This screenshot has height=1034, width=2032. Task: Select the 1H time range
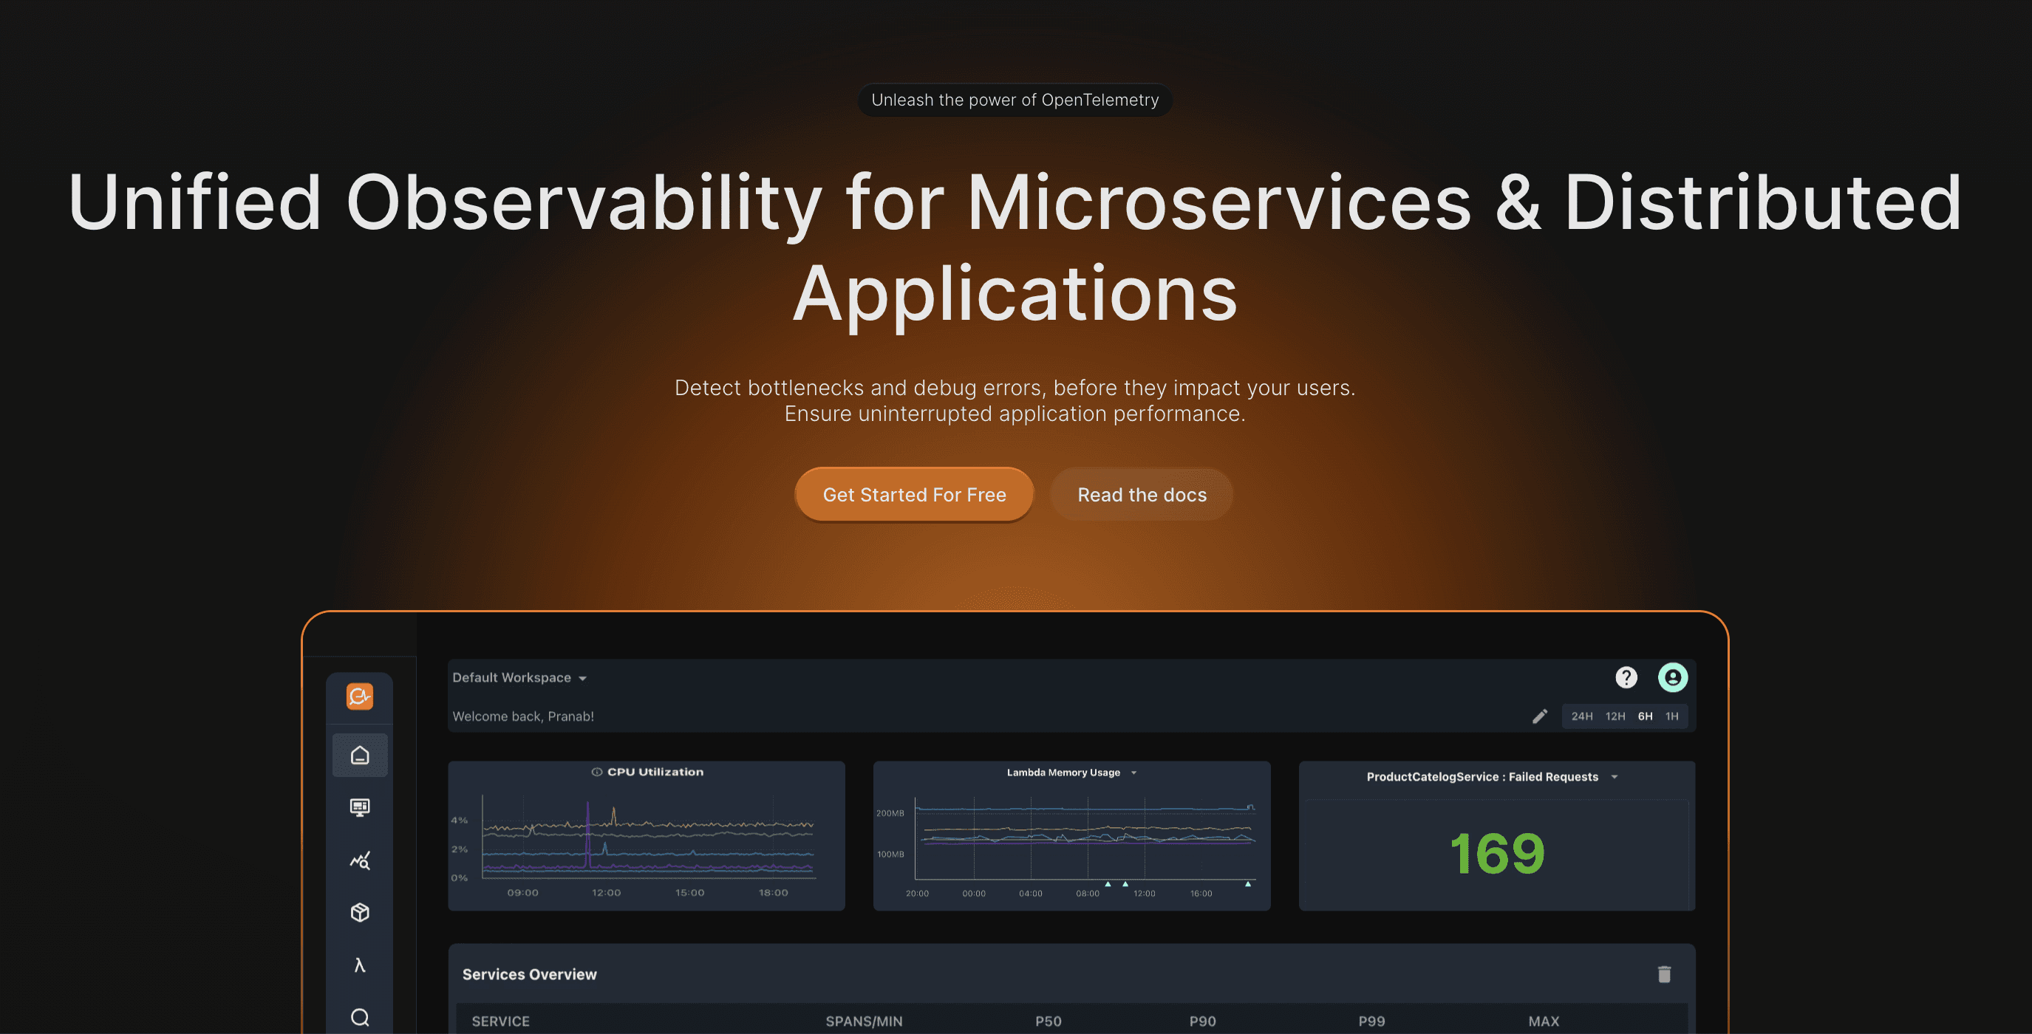1671,716
